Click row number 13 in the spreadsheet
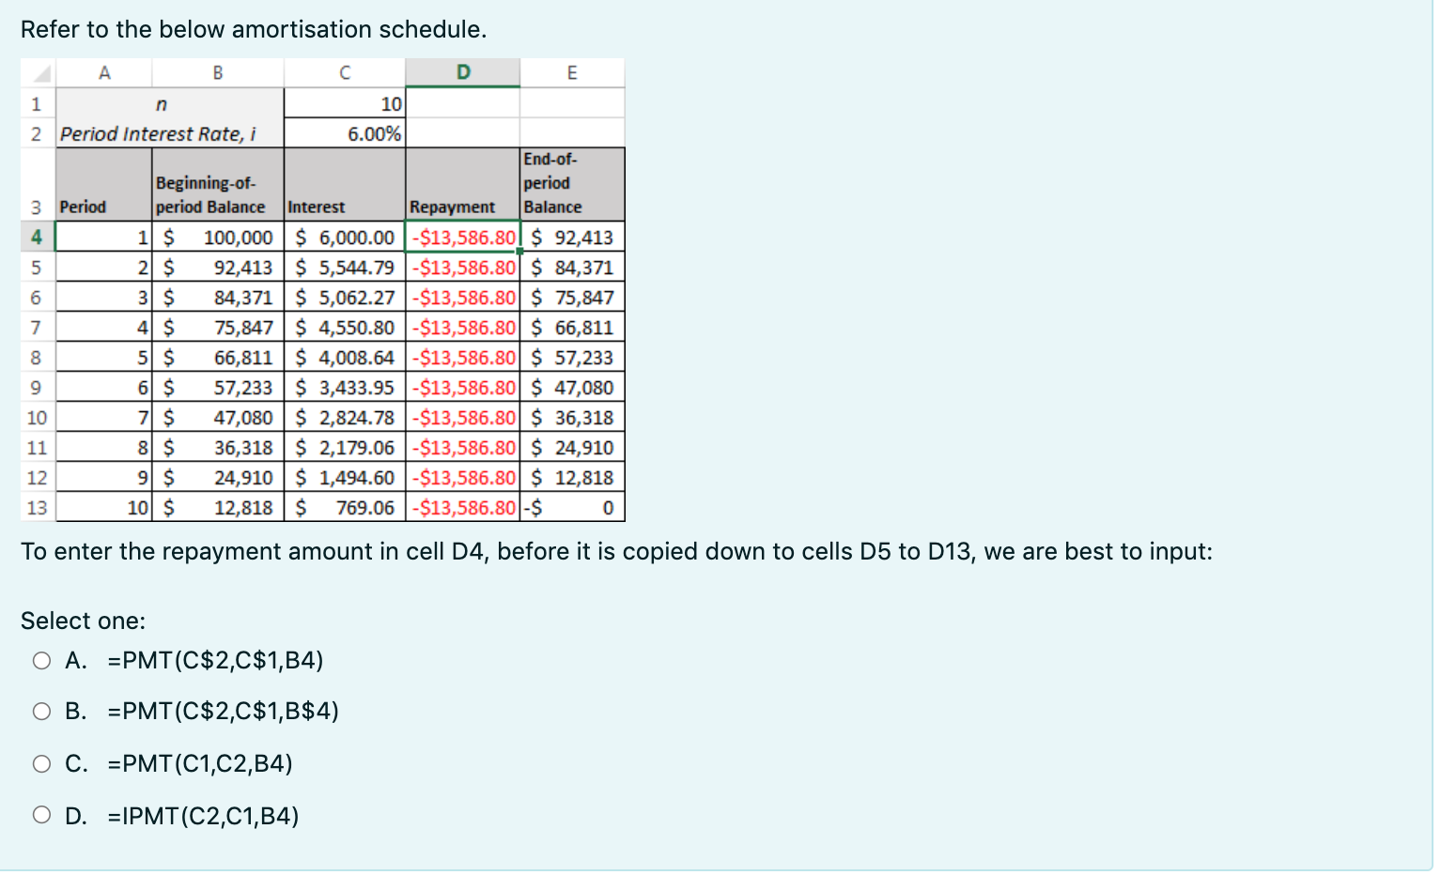 38,507
